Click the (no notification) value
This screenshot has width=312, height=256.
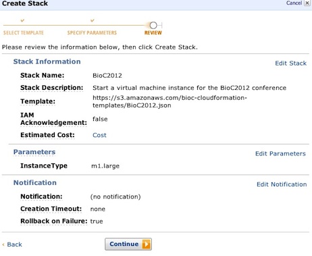(115, 197)
